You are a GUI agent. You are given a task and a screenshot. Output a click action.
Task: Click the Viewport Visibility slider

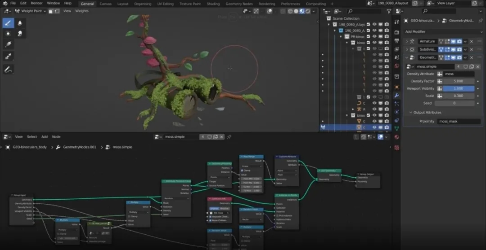[x=459, y=88]
